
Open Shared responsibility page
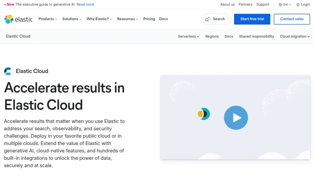256,36
